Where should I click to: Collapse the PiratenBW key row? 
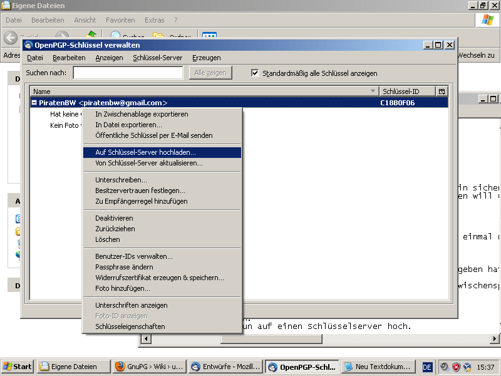coord(34,103)
